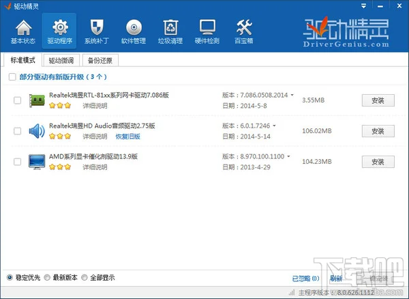Check the Realtek RTL-81xx network driver checkbox
Image resolution: width=409 pixels, height=299 pixels.
coord(17,101)
